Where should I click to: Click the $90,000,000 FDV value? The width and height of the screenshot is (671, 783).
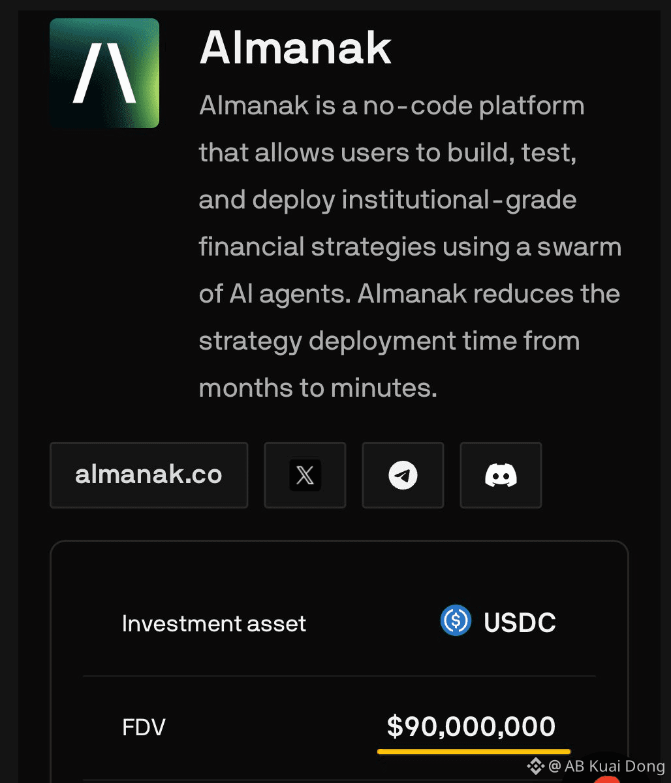[x=471, y=726]
